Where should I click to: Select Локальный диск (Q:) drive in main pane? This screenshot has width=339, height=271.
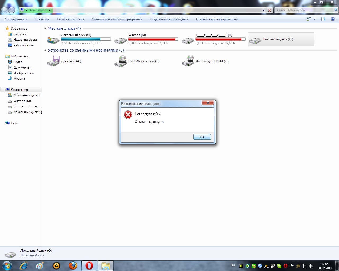coord(281,39)
